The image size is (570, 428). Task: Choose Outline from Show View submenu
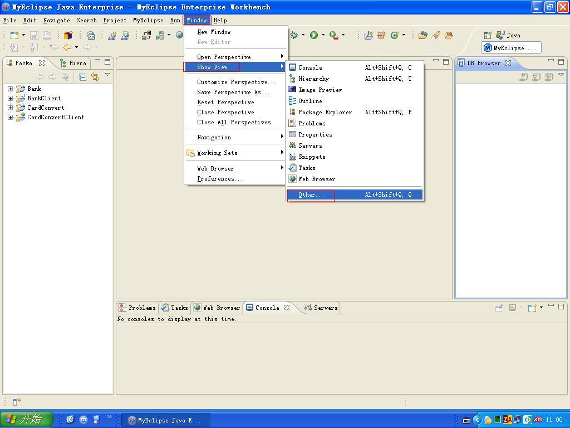click(x=355, y=101)
